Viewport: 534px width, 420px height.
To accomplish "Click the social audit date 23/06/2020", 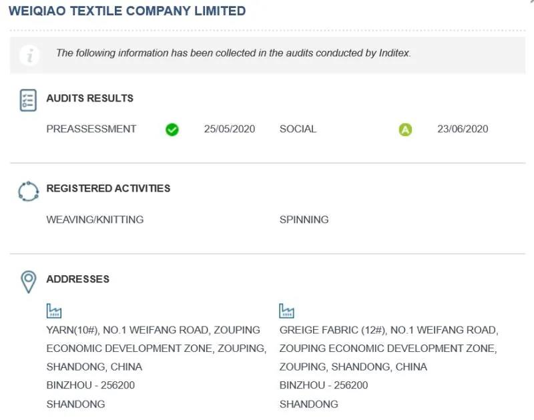I will pyautogui.click(x=463, y=129).
